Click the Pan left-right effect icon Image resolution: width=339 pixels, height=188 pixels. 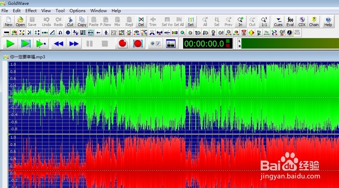(x=236, y=33)
